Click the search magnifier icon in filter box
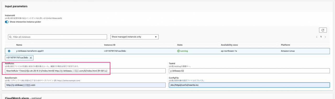 coord(10,37)
